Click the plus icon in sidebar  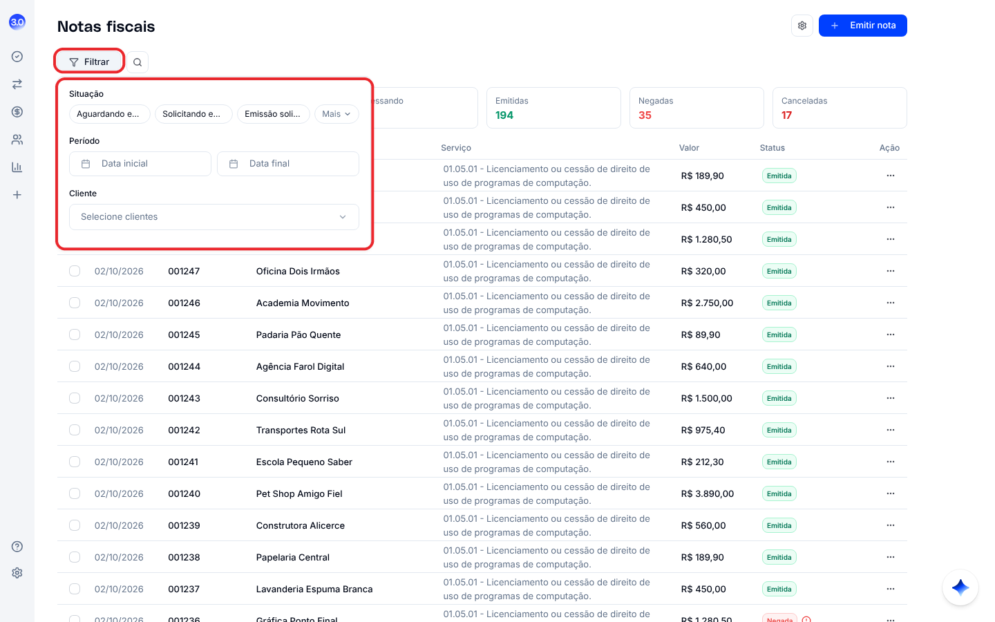coord(17,195)
